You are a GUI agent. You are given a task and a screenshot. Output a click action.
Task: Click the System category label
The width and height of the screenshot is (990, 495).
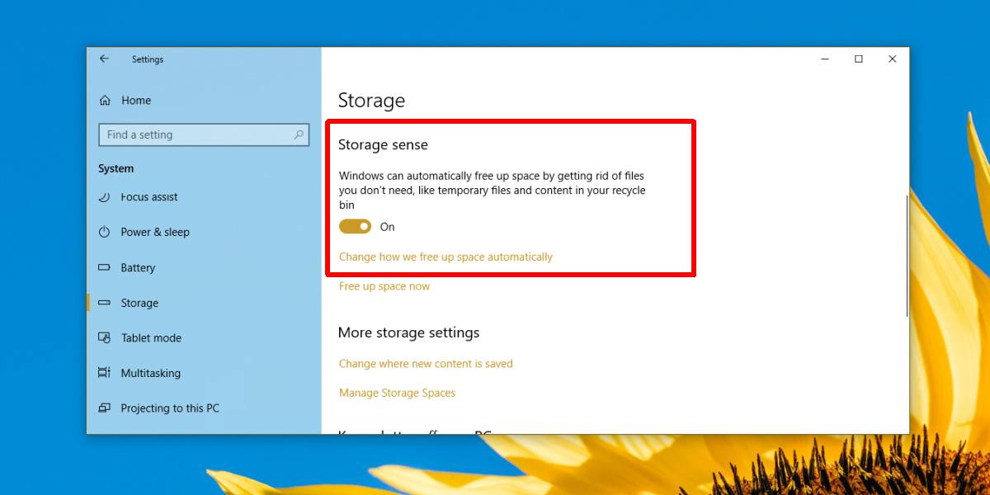[x=115, y=168]
